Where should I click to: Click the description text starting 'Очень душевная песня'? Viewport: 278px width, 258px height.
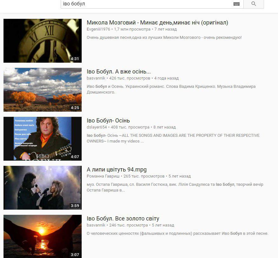[x=164, y=38]
